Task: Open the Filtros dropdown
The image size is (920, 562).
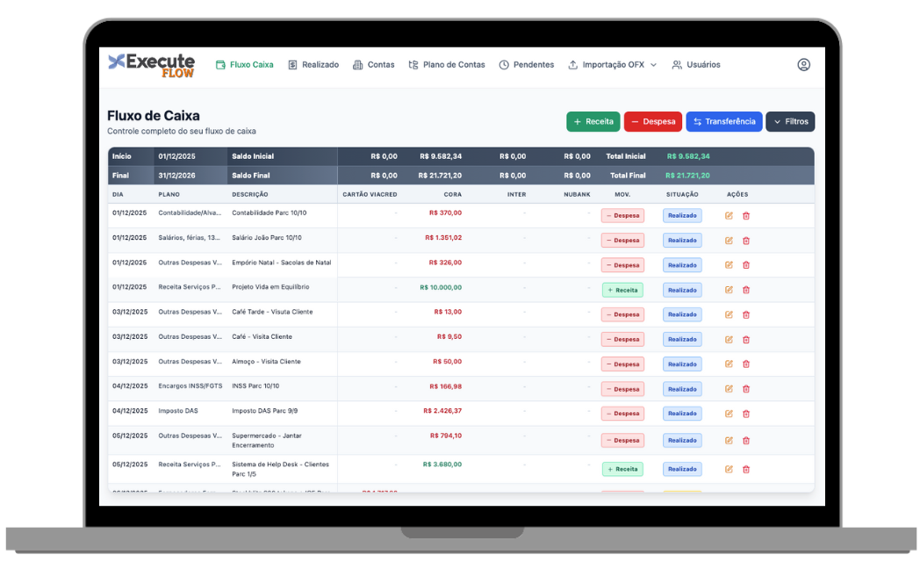Action: coord(789,121)
